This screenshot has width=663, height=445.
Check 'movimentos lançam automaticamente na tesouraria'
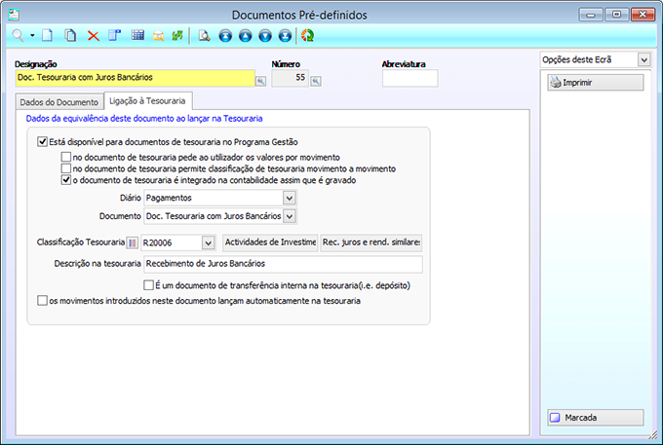[x=42, y=301]
